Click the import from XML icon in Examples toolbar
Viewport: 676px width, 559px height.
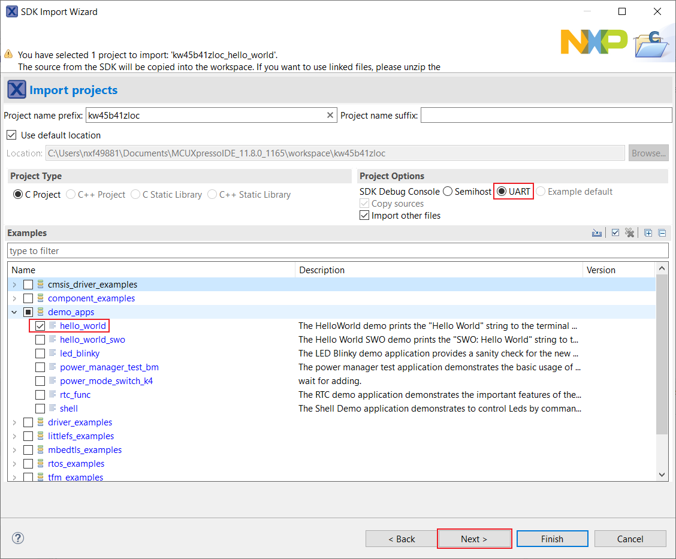[596, 233]
